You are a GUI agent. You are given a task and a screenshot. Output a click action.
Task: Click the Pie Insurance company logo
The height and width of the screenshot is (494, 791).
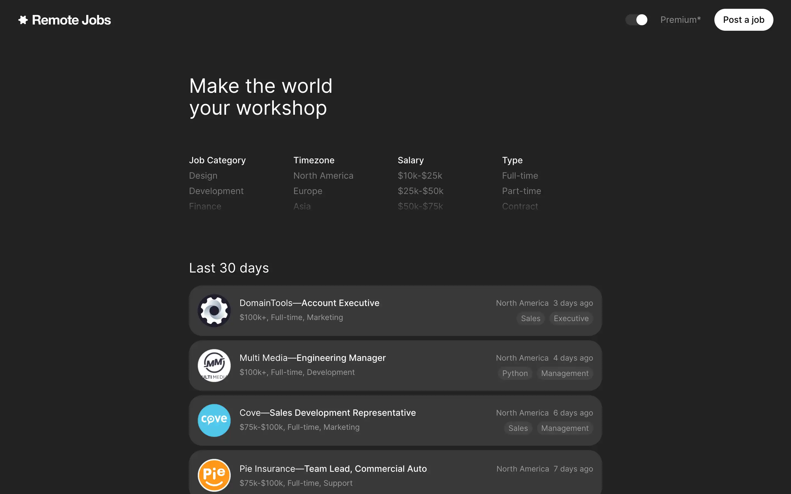[x=214, y=475]
